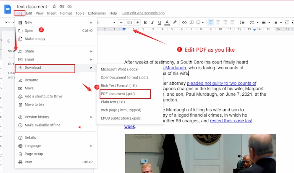Click the font size field 13.5
This screenshot has width=294, height=173.
(x=129, y=23)
